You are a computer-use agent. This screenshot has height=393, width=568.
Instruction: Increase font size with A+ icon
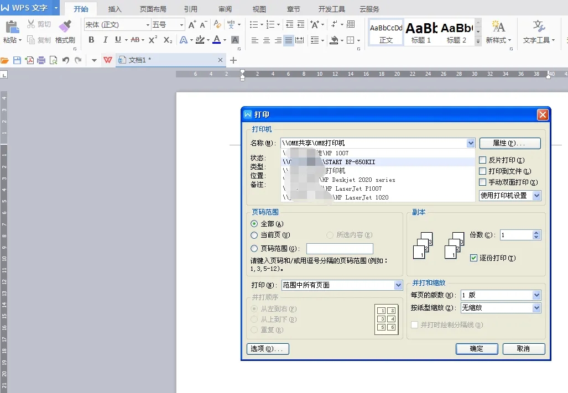pos(192,25)
